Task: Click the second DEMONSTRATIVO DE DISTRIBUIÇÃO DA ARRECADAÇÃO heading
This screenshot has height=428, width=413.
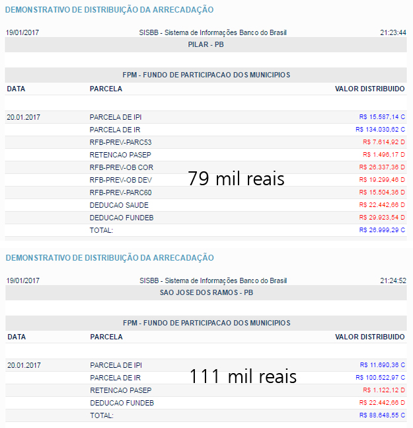Action: point(110,258)
